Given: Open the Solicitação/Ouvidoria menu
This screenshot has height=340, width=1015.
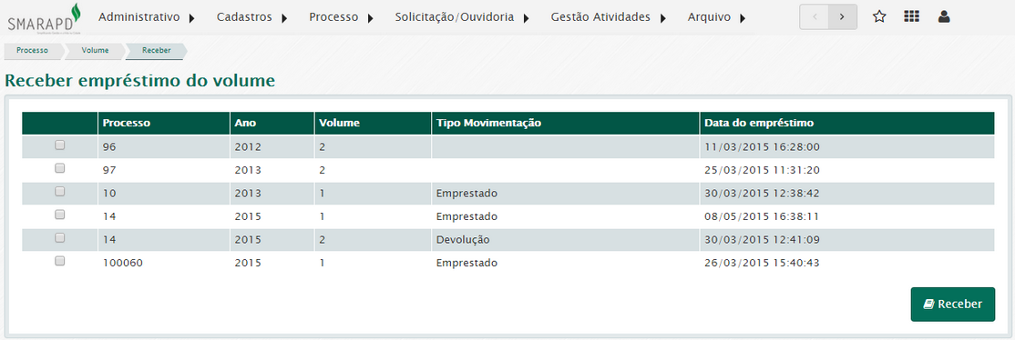Looking at the screenshot, I should coord(455,17).
